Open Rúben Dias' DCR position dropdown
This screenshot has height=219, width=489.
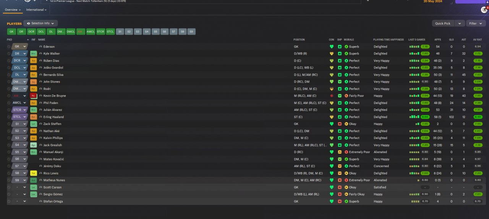tap(20, 61)
